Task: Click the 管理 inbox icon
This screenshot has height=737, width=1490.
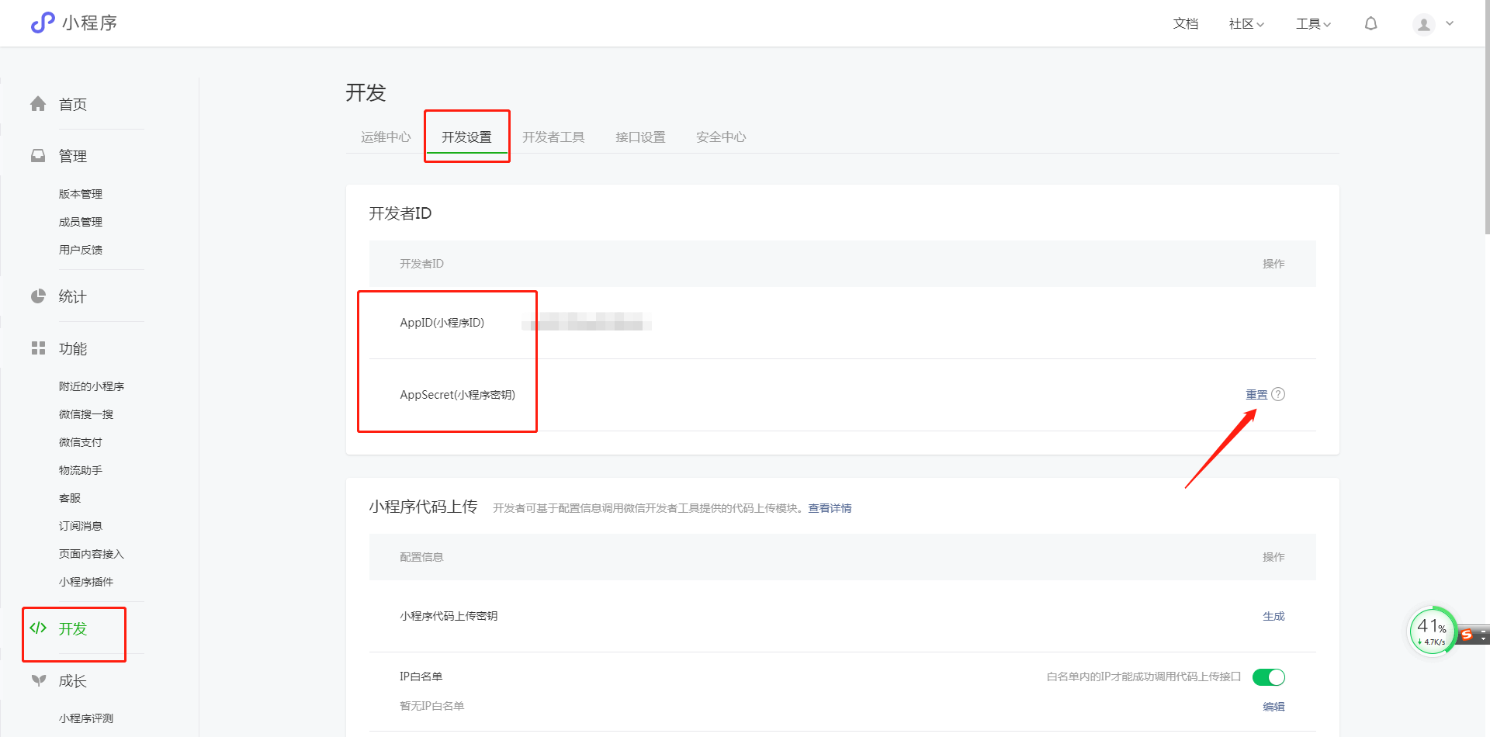Action: [38, 155]
